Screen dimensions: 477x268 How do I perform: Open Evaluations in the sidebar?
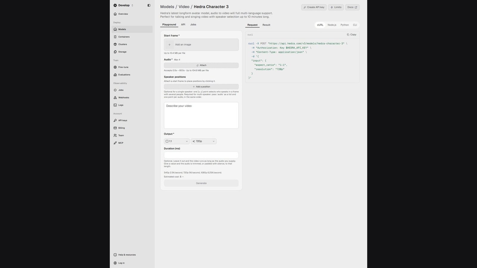tap(132, 75)
